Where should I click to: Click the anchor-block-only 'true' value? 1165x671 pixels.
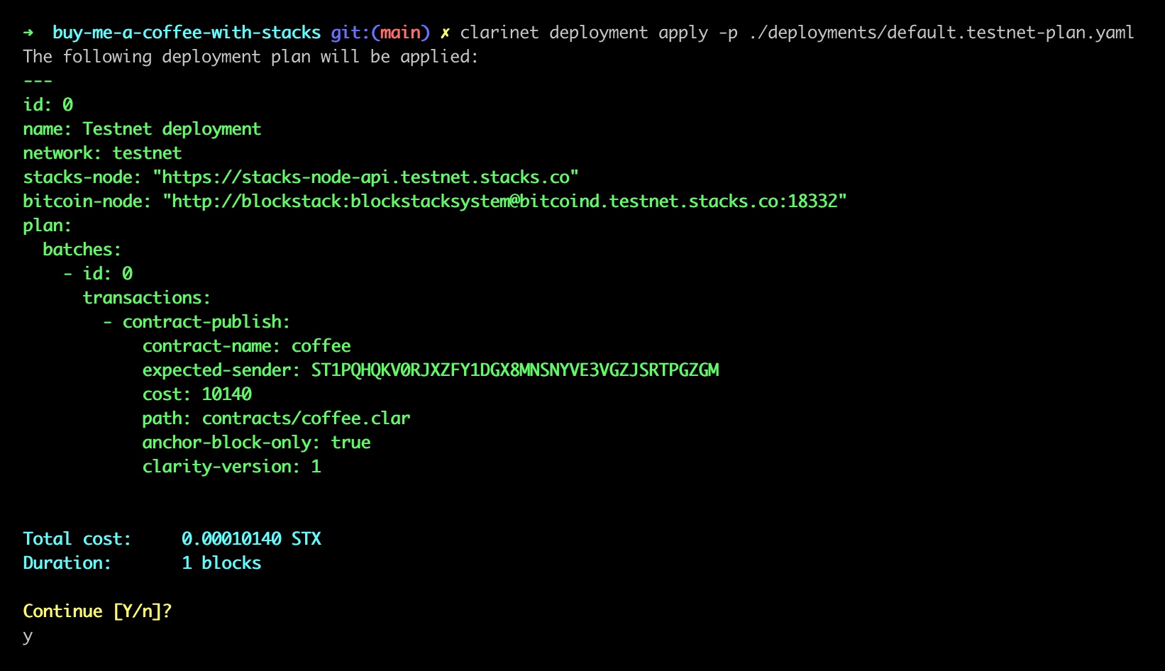(350, 443)
